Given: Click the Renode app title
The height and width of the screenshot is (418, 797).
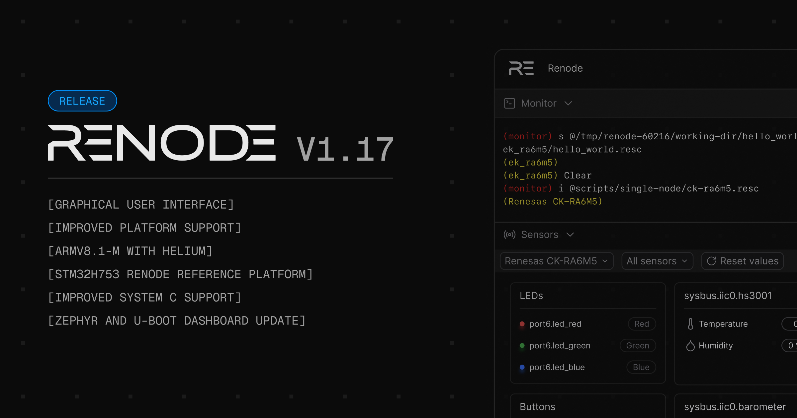Looking at the screenshot, I should (x=565, y=68).
